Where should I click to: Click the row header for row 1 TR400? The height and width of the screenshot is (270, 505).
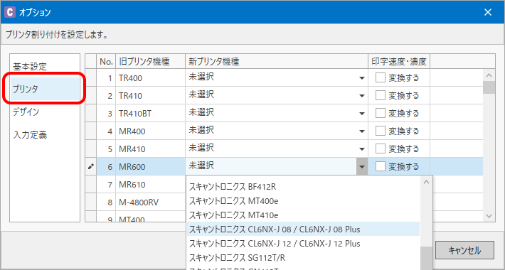pos(91,78)
